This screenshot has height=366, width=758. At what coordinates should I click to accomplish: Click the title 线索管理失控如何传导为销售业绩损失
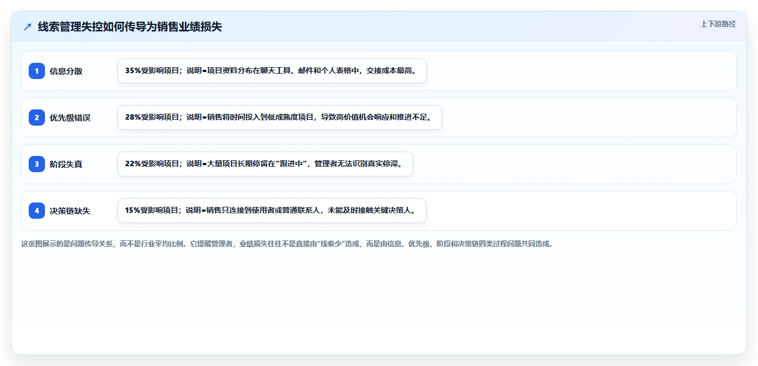pyautogui.click(x=129, y=27)
